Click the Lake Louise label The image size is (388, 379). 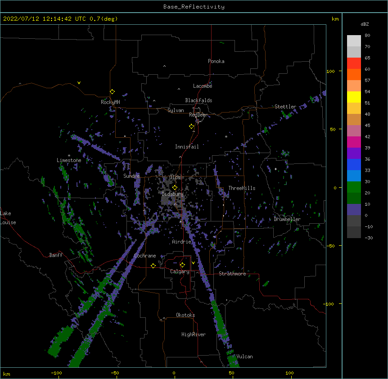coord(8,218)
